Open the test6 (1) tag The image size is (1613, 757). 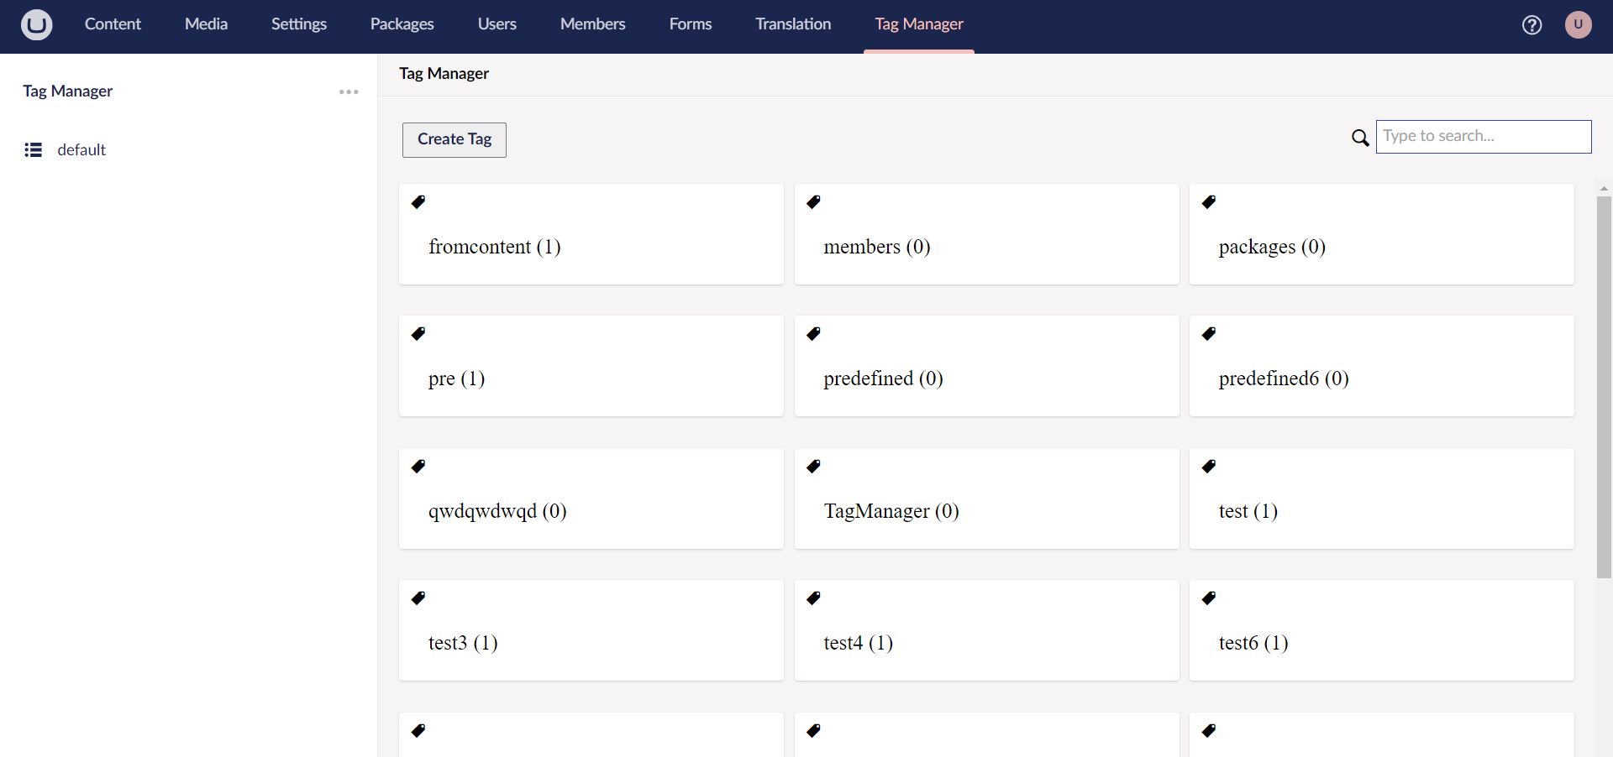1382,630
